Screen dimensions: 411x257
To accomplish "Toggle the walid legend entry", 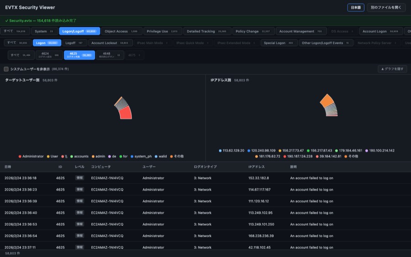I will 161,156.
